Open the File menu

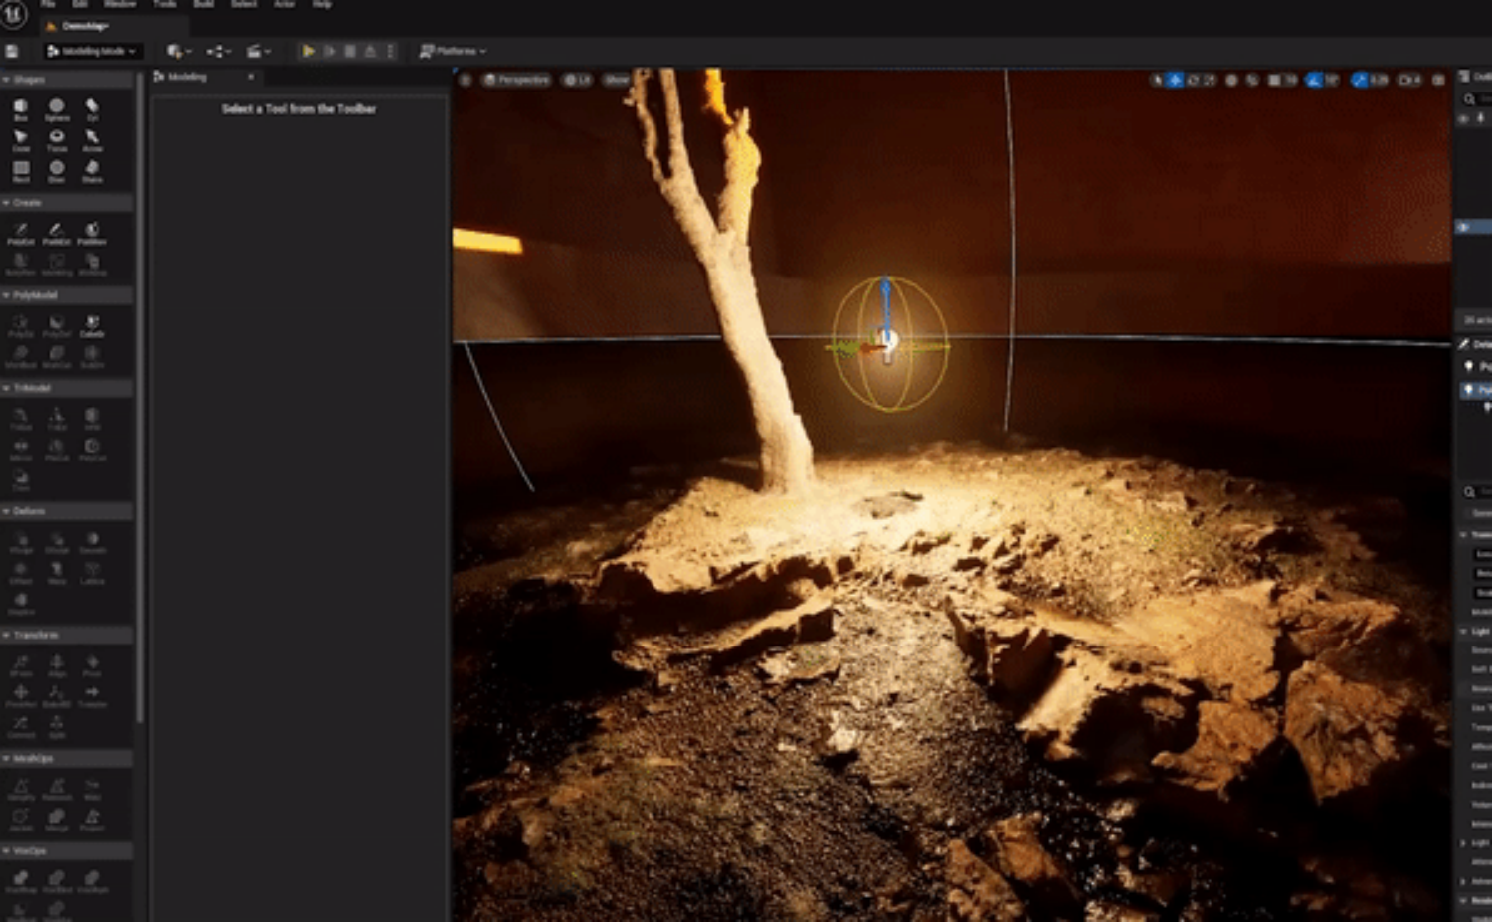point(48,5)
